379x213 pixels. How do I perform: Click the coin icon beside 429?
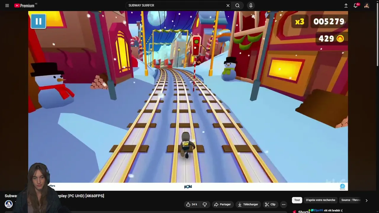click(340, 38)
